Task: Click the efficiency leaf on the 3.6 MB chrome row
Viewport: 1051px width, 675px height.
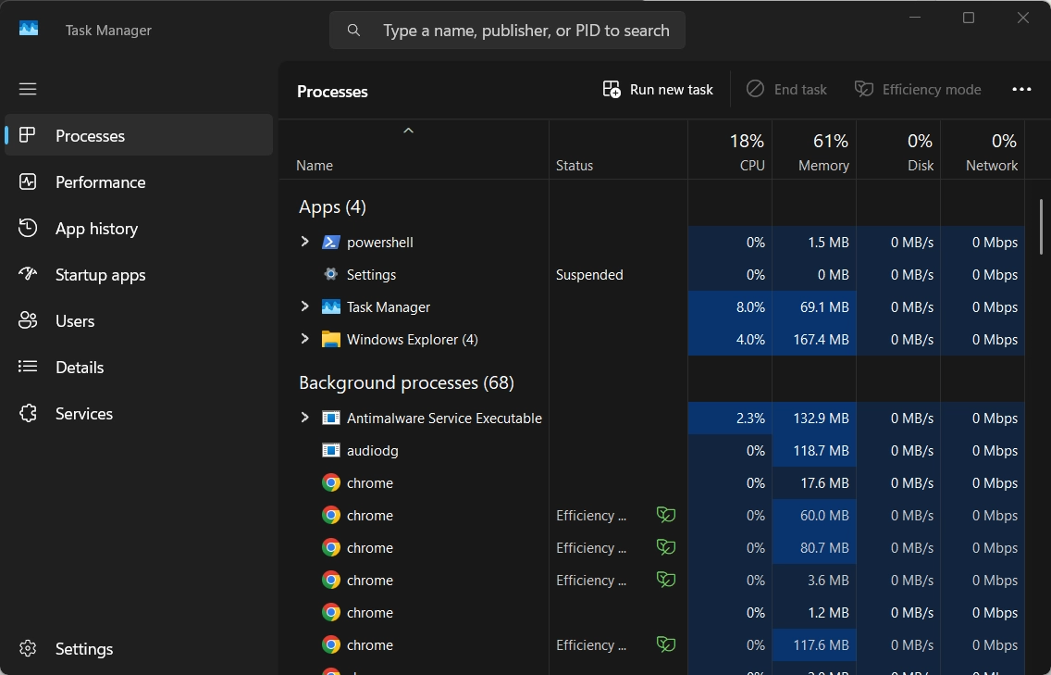Action: [x=665, y=579]
